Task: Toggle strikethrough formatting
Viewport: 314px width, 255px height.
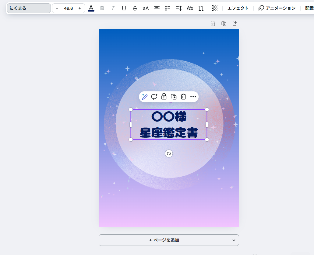Action: pos(135,8)
